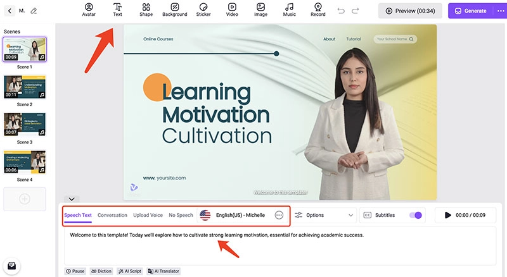This screenshot has height=277, width=507.
Task: Open the Avatar tool
Action: point(89,9)
